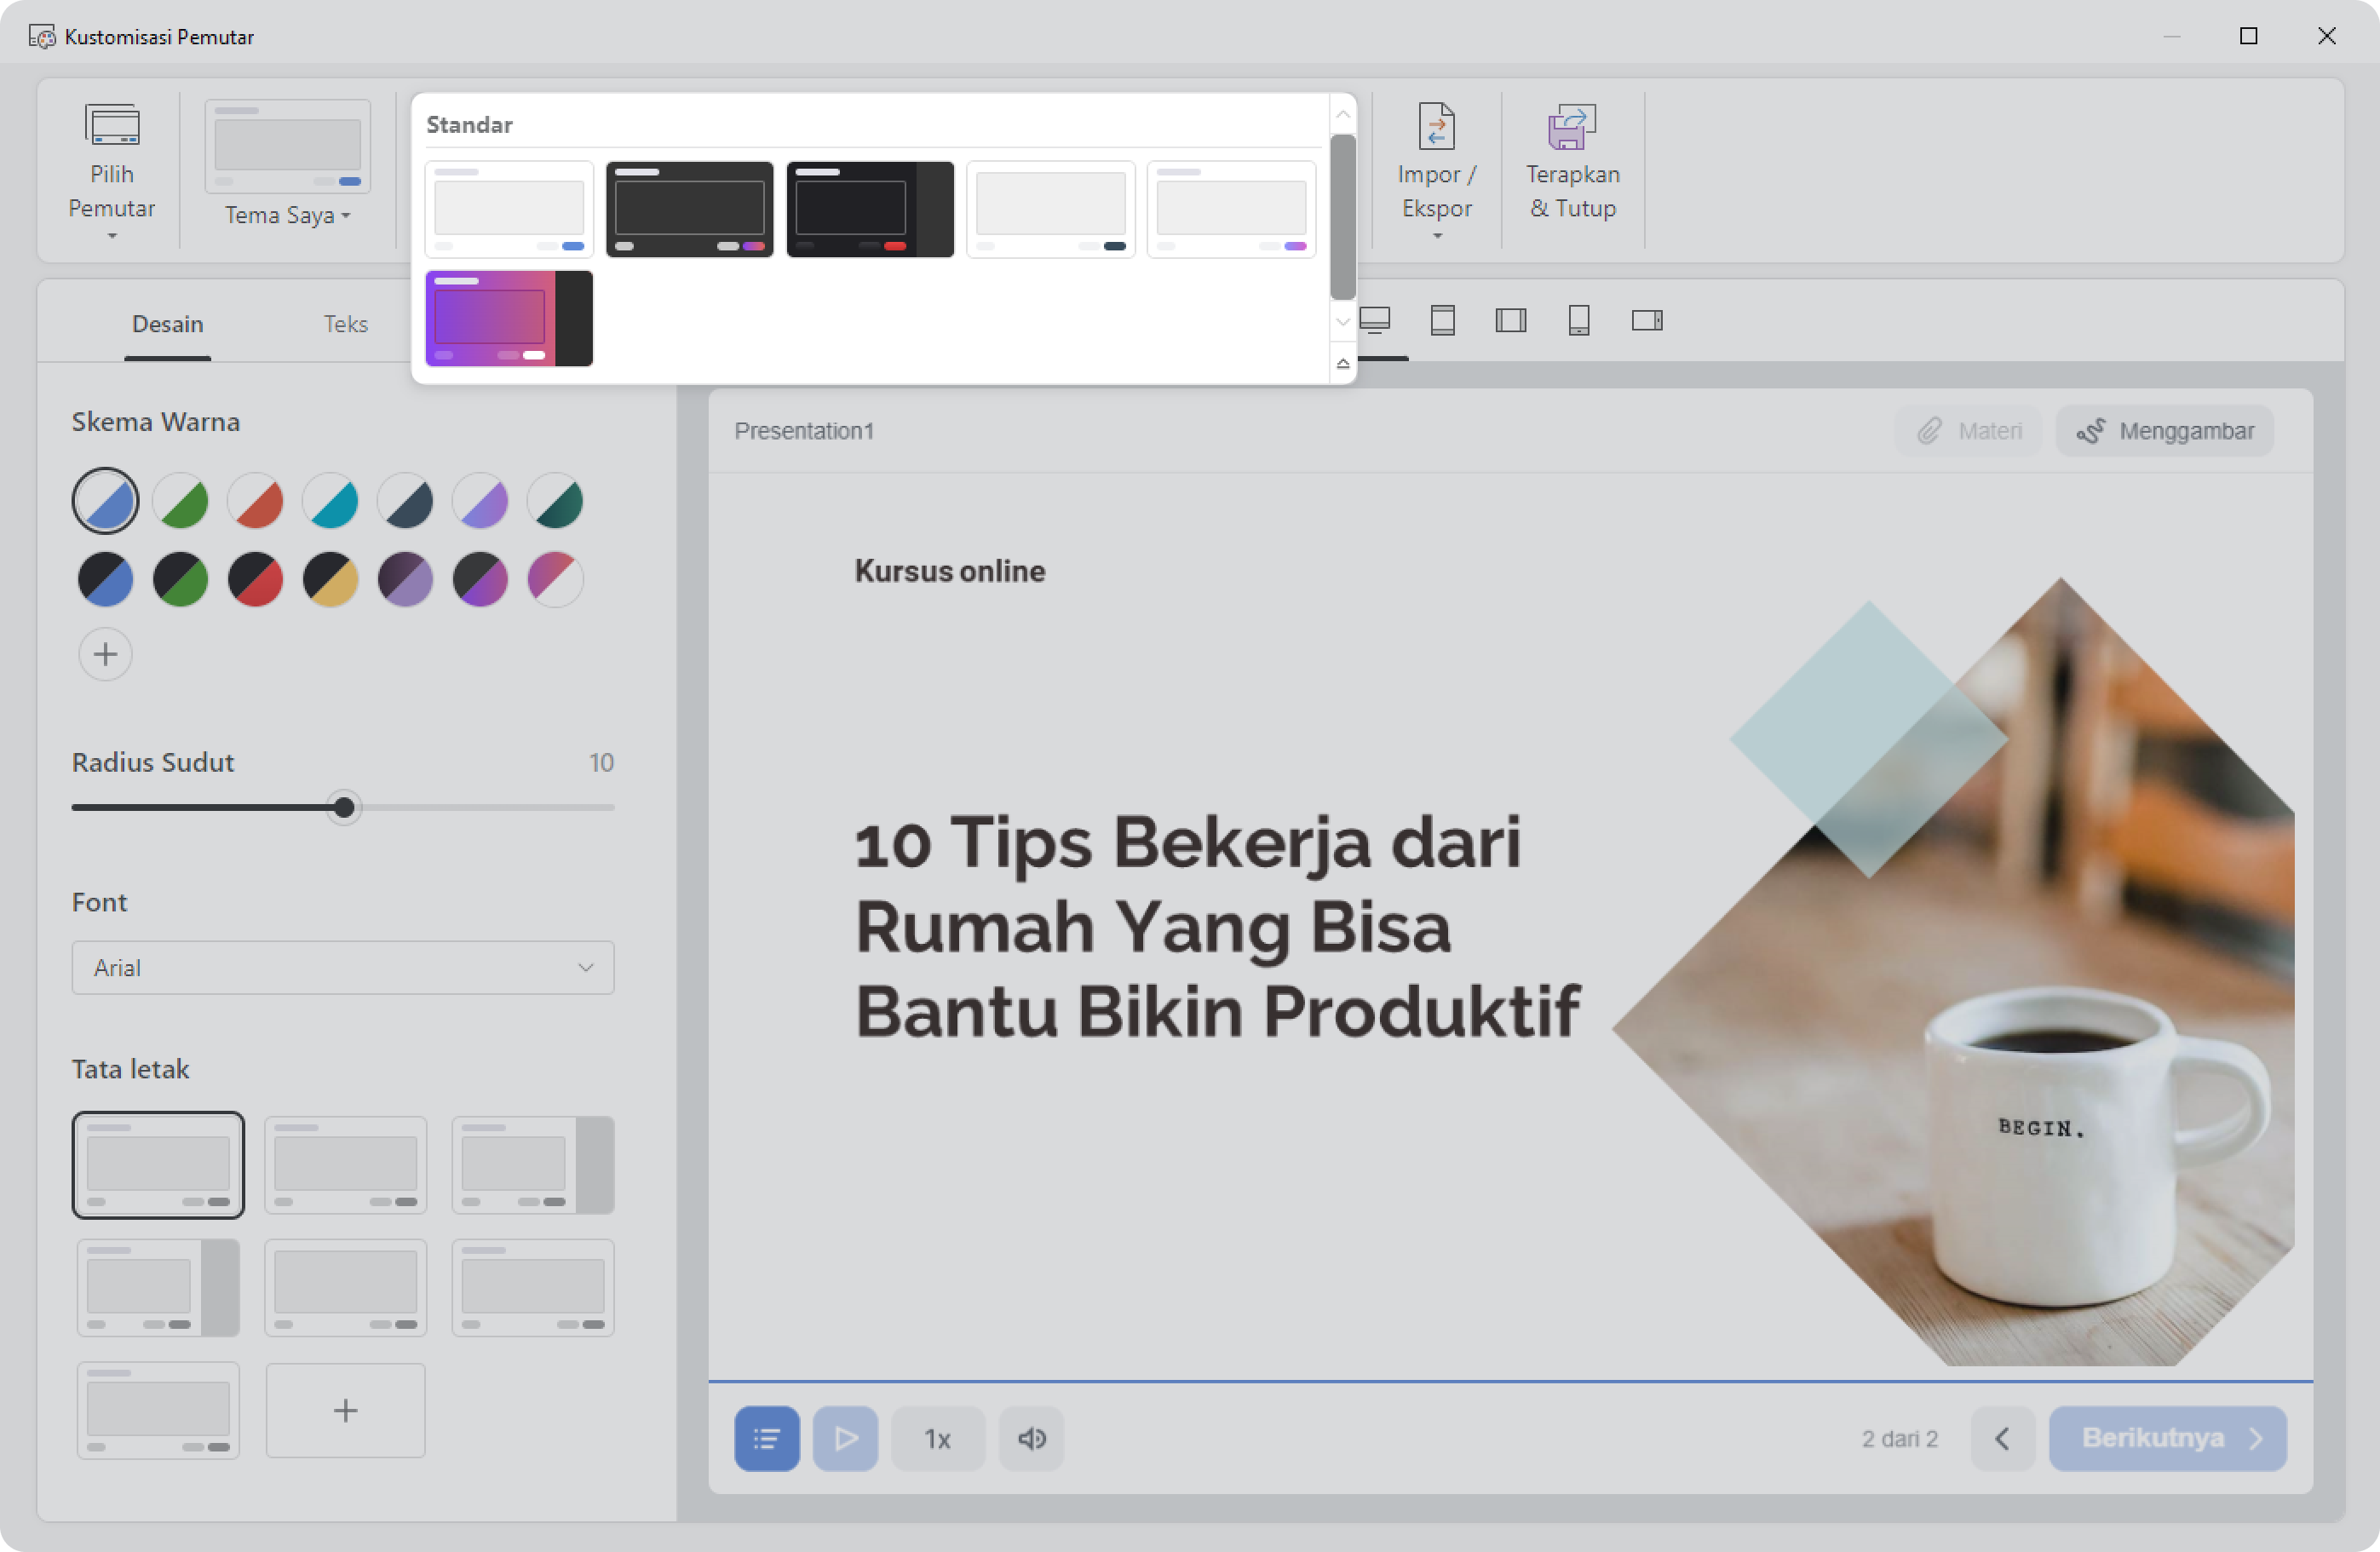Click the Berikutnya next button
This screenshot has height=1552, width=2380.
[2168, 1438]
